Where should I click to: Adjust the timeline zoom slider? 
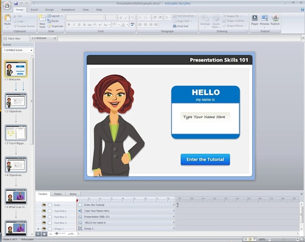tap(57, 234)
